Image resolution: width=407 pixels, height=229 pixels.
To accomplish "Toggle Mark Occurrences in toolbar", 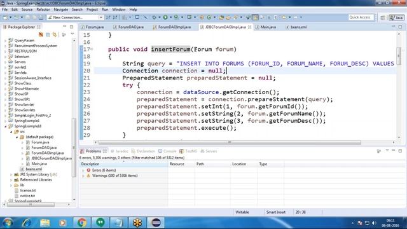I will click(x=256, y=17).
